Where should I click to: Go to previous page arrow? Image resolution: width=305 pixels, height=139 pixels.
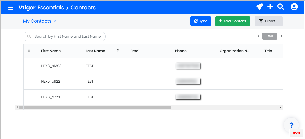(258, 36)
